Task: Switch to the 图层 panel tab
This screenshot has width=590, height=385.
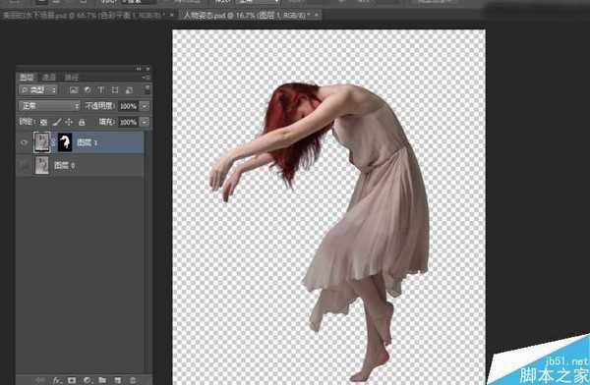Action: (27, 77)
